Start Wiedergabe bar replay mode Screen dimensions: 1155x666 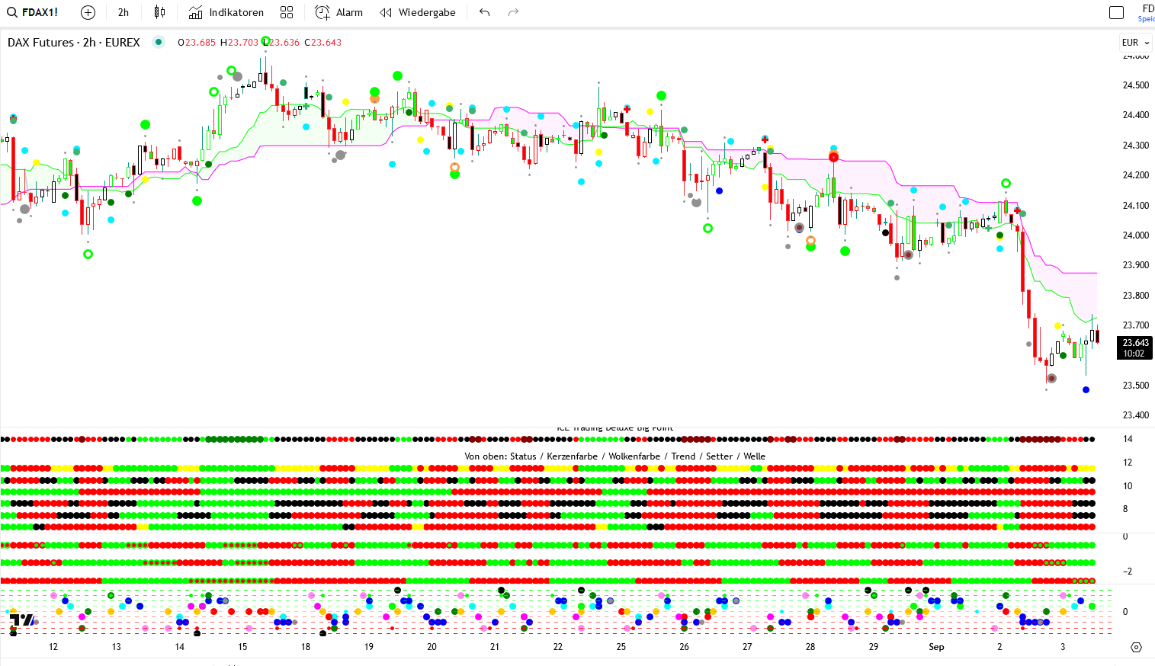point(418,12)
